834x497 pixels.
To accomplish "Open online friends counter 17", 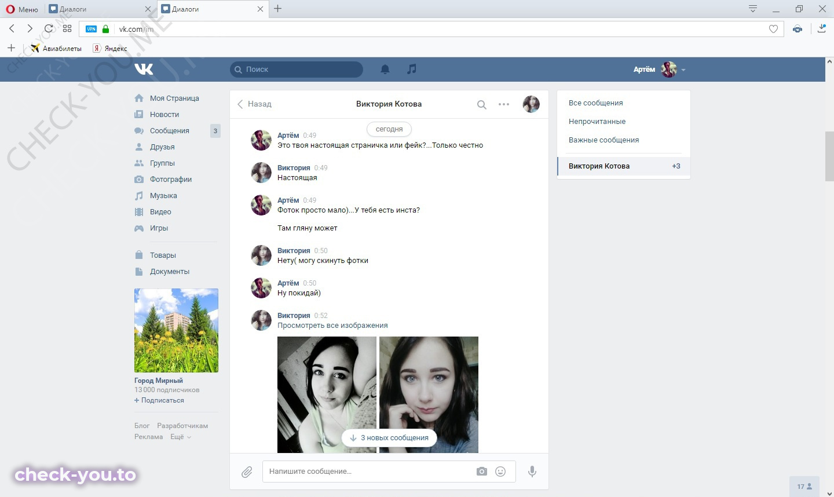I will tap(804, 487).
